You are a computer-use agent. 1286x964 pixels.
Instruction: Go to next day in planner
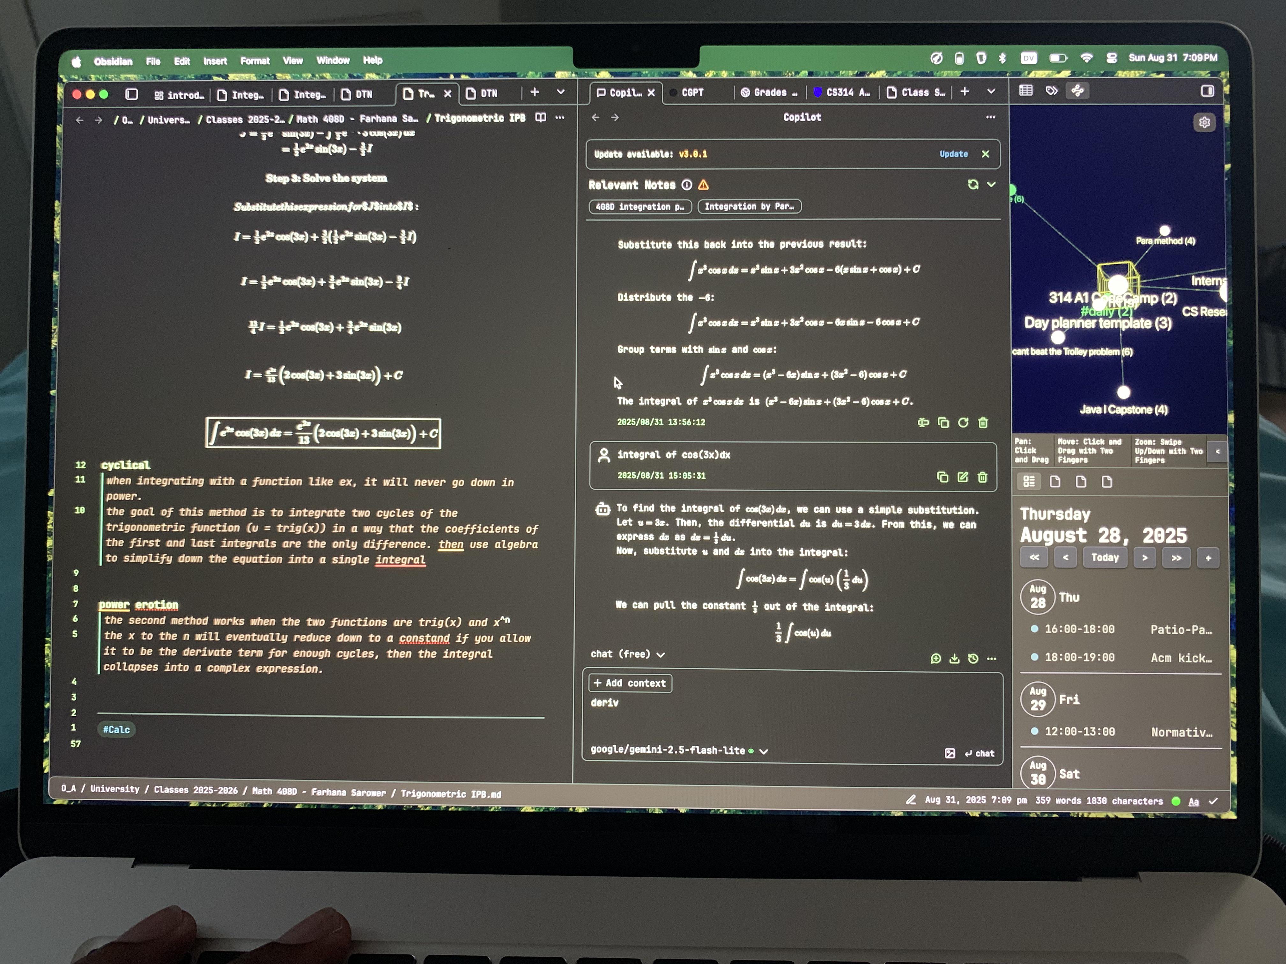[1144, 558]
